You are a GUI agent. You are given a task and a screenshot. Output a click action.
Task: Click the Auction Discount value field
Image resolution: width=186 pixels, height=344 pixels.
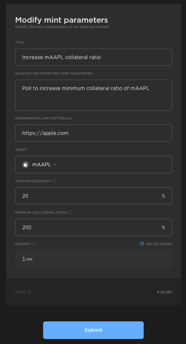click(93, 196)
